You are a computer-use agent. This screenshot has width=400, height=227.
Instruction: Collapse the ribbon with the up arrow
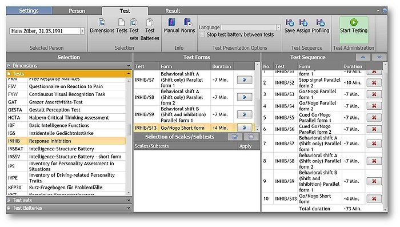pos(378,10)
